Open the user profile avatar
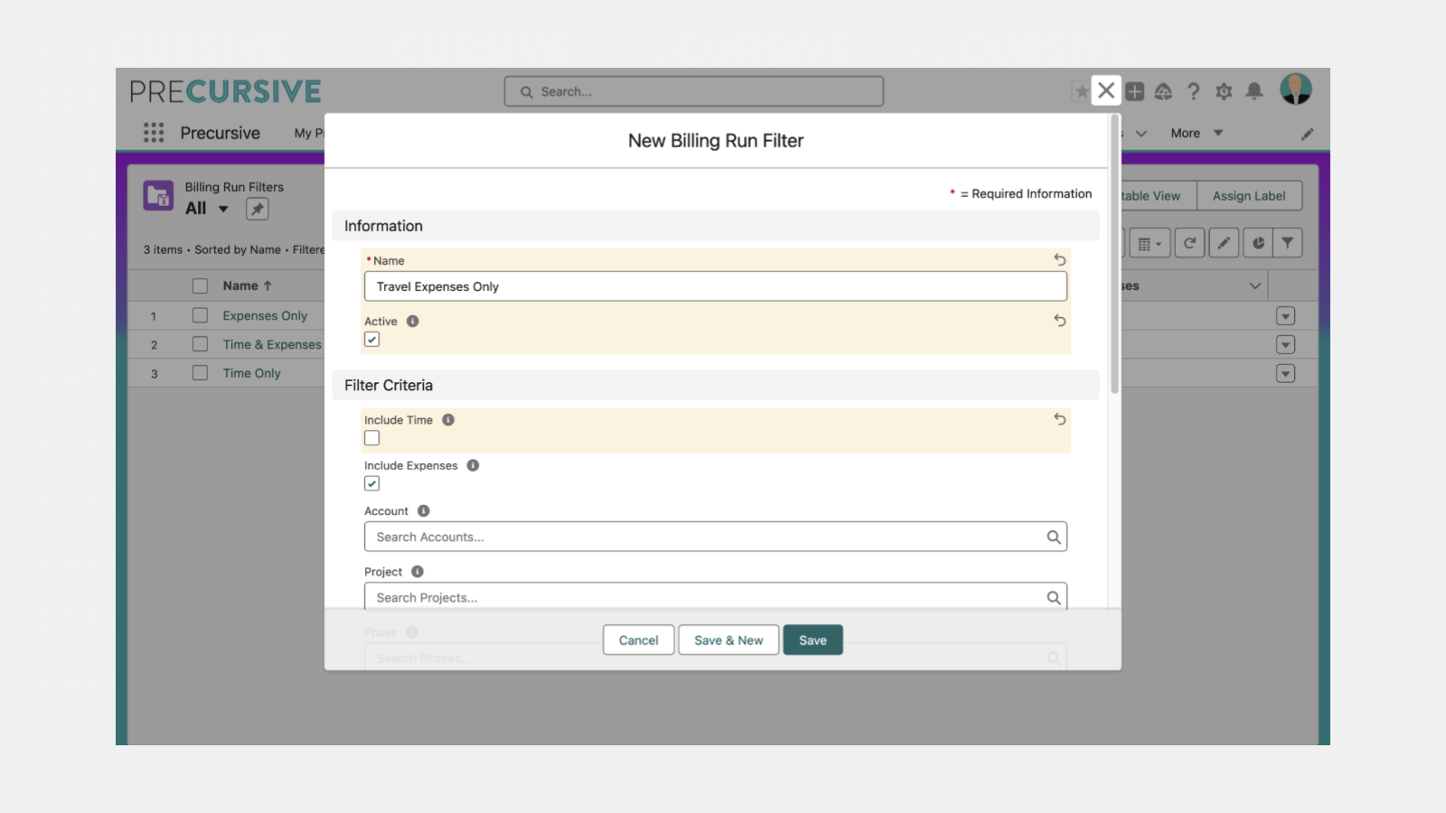 coord(1295,89)
